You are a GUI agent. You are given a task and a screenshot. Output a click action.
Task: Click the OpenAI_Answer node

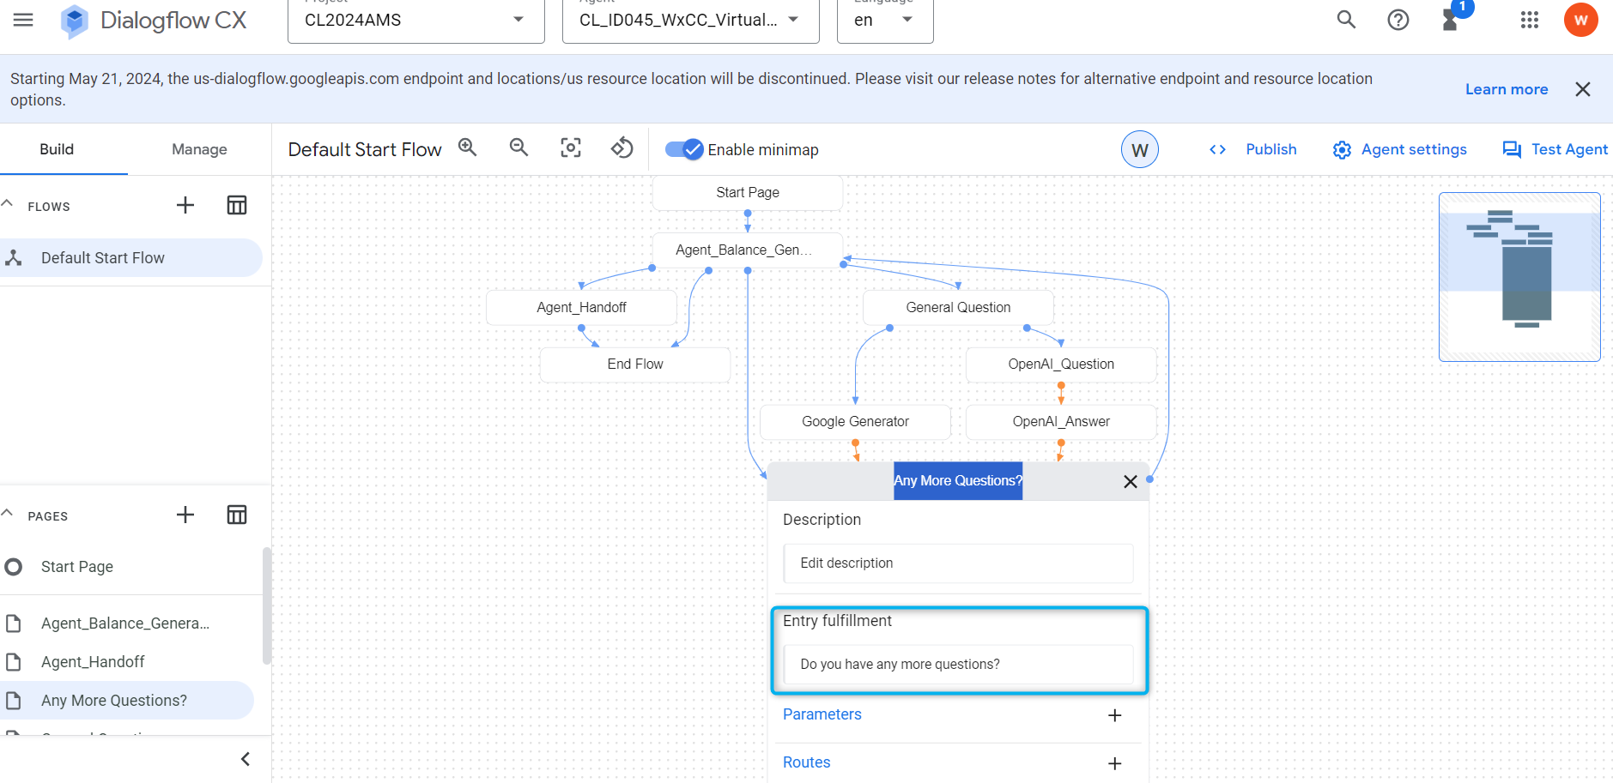click(1061, 422)
